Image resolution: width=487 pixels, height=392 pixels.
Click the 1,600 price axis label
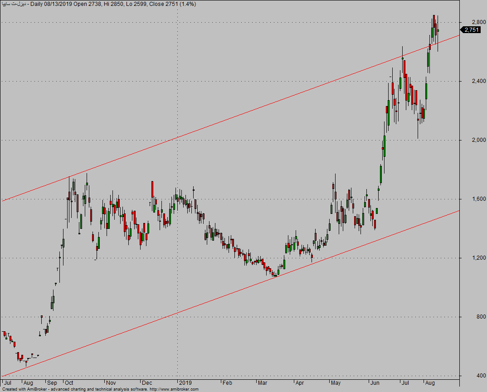tap(479, 199)
